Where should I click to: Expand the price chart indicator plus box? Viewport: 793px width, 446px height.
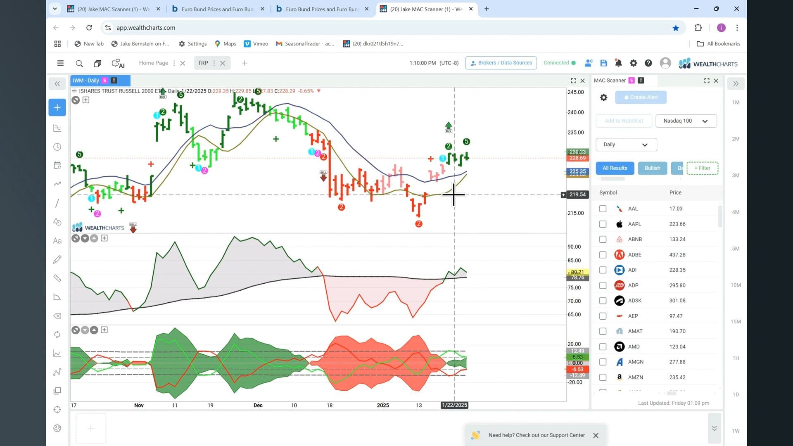coord(86,100)
